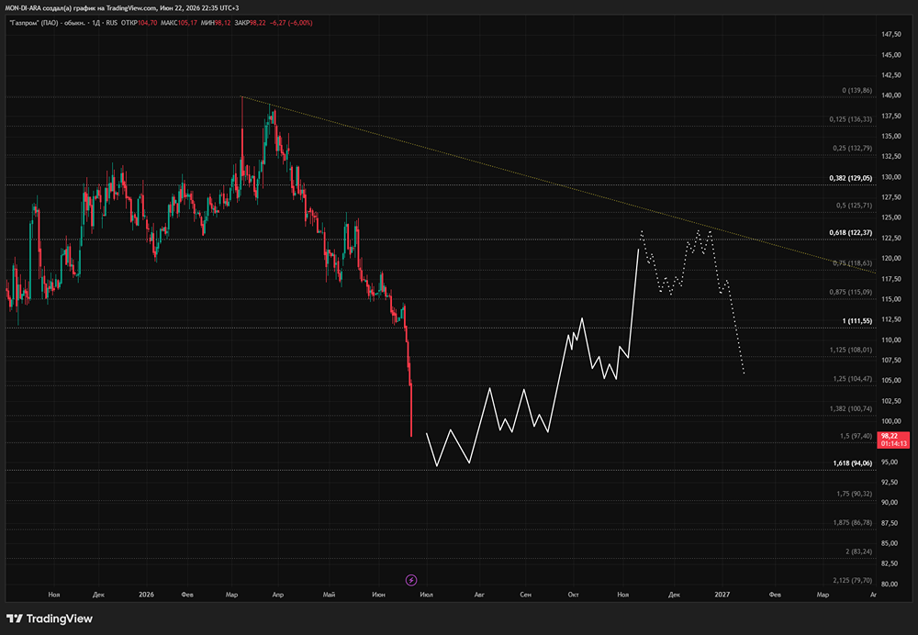Select the solid white projected price path
Screen dimensions: 918x635
[532, 357]
